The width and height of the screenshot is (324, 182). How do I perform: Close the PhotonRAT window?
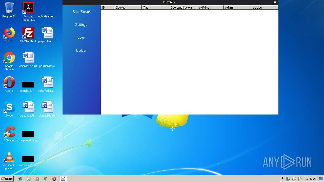pyautogui.click(x=275, y=2)
